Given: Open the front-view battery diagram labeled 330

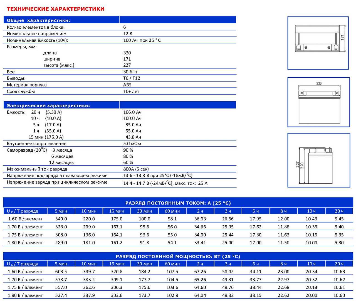Looking at the screenshot, I should pyautogui.click(x=318, y=102).
